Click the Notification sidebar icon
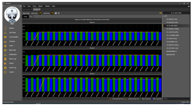 pyautogui.click(x=5, y=55)
